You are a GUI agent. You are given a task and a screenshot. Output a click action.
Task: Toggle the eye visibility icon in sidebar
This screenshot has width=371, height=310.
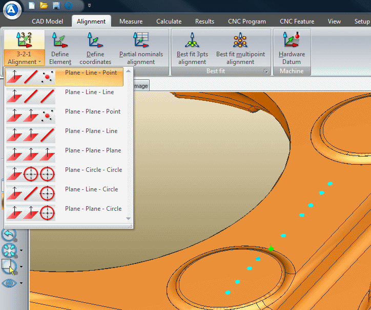pos(9,283)
